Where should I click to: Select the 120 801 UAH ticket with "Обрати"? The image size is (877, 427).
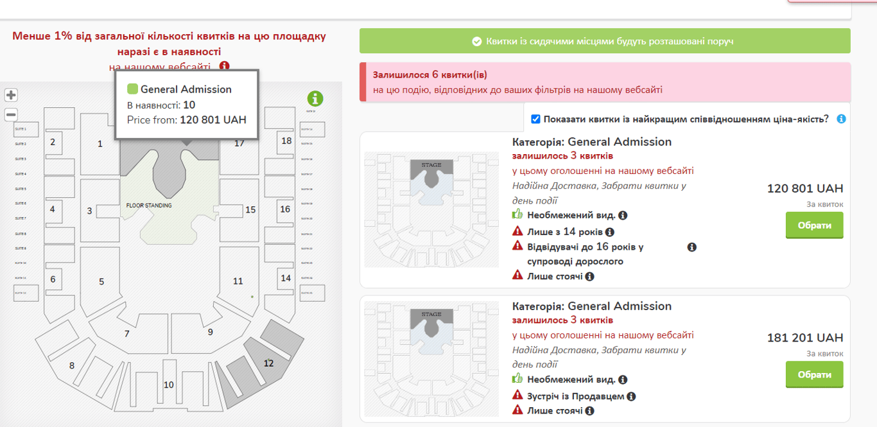pyautogui.click(x=814, y=225)
